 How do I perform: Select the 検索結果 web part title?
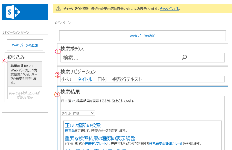click(70, 91)
